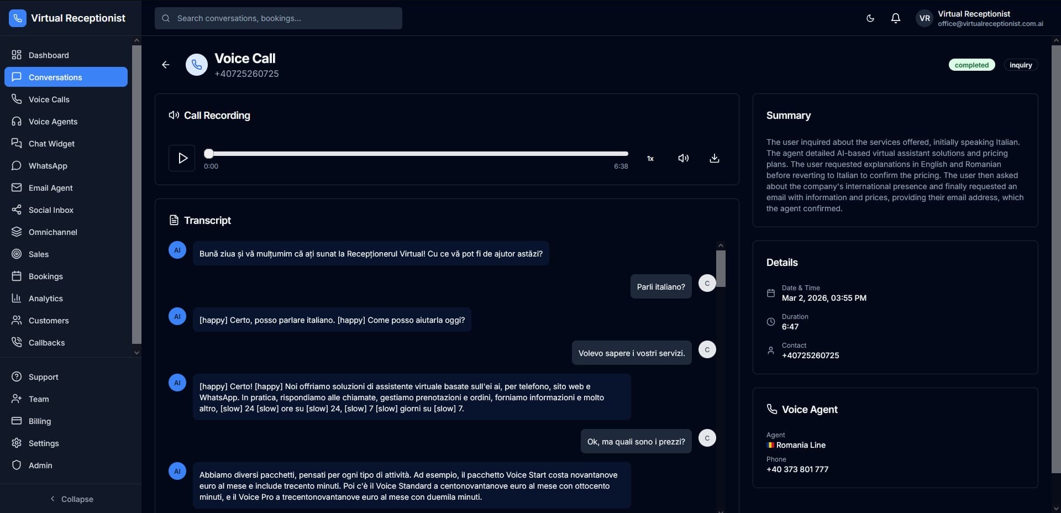Click the recording progress slider track
The height and width of the screenshot is (513, 1061).
tap(418, 154)
